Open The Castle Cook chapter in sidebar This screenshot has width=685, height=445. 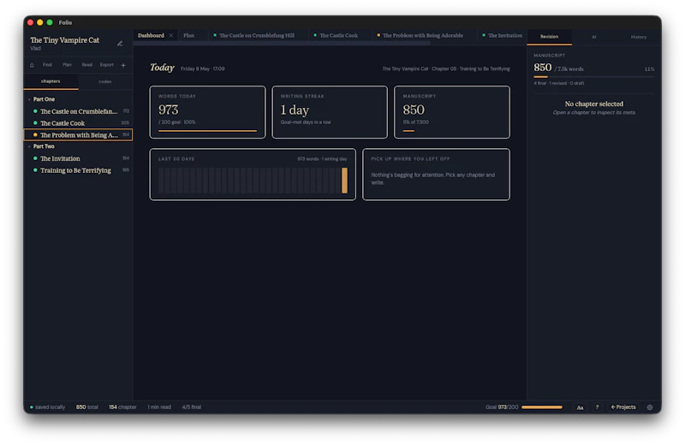78,123
